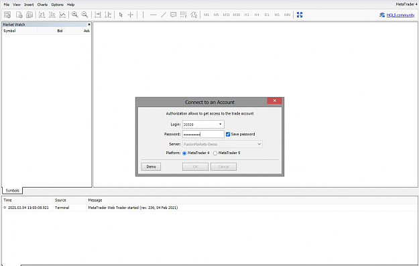This screenshot has height=266, width=419.
Task: Click the '2021.03.04 11:00:08.921' time cell
Action: tap(28, 208)
